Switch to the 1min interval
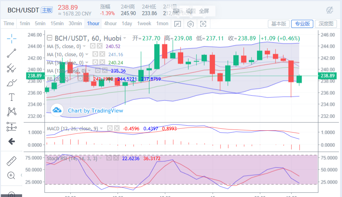The height and width of the screenshot is (197, 342). [x=24, y=24]
